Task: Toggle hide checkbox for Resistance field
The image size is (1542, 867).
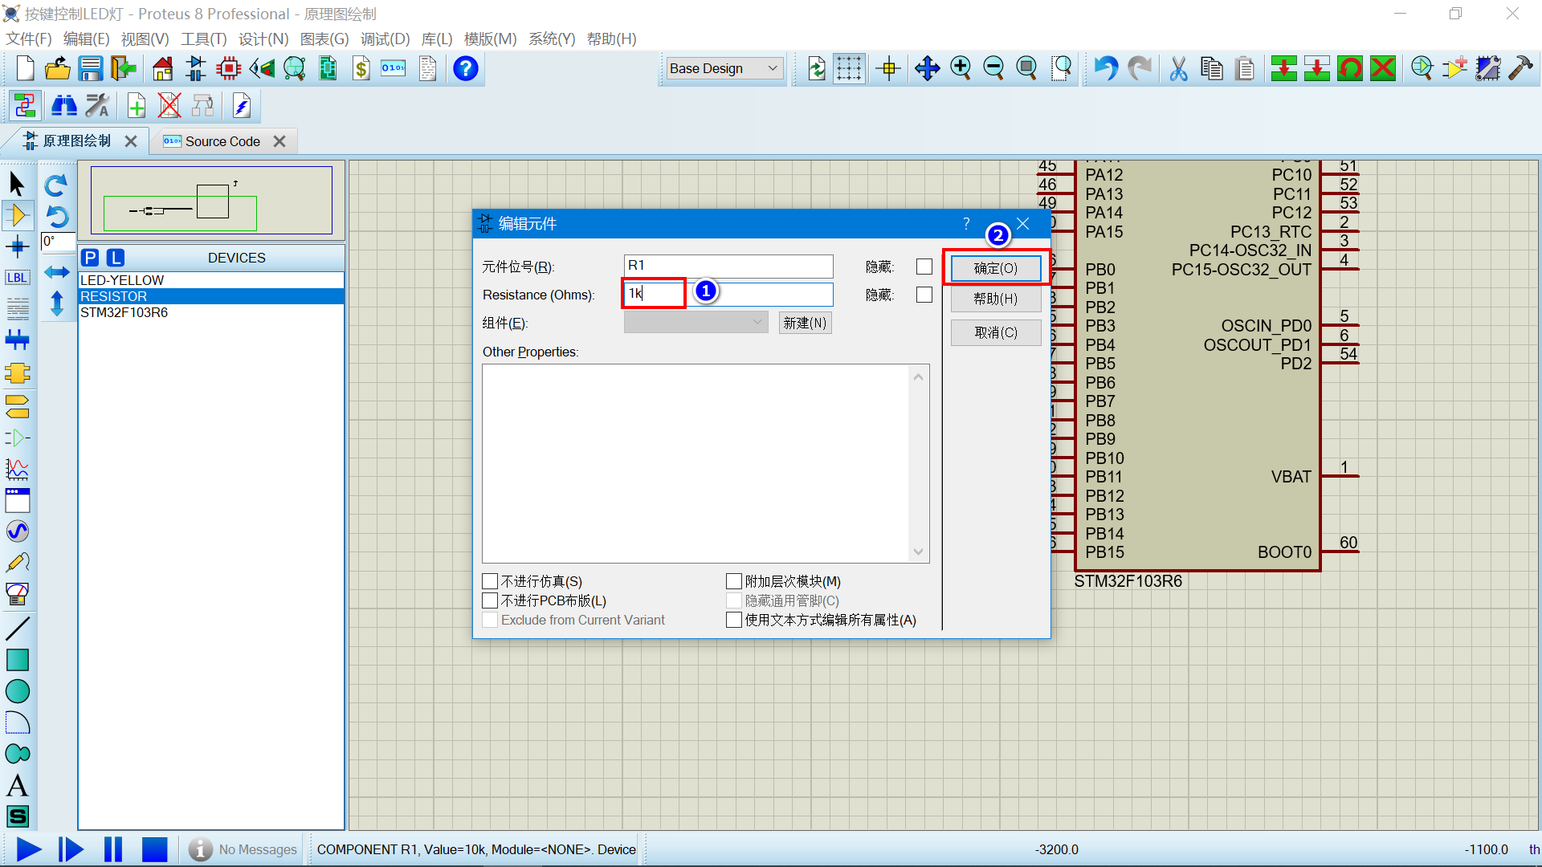Action: point(924,295)
